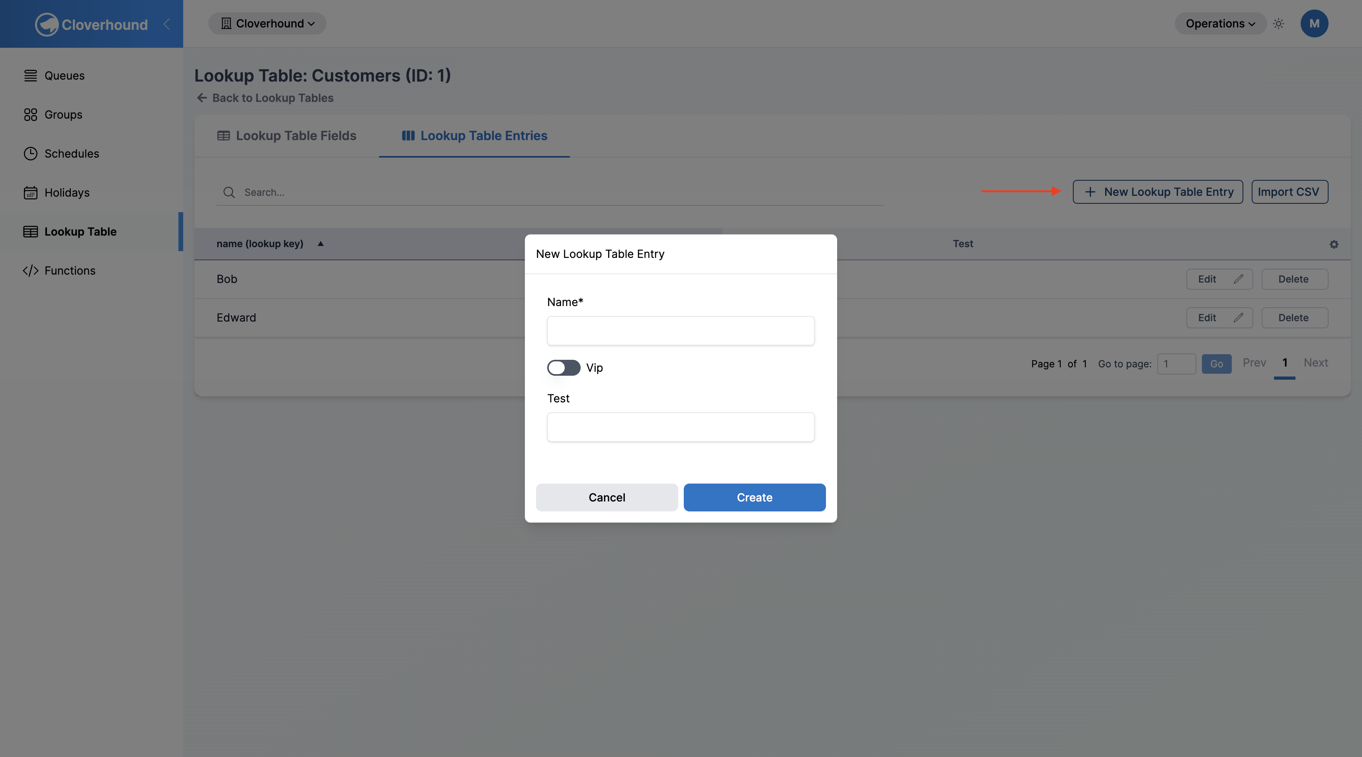Focus the Go to page input

click(x=1176, y=363)
